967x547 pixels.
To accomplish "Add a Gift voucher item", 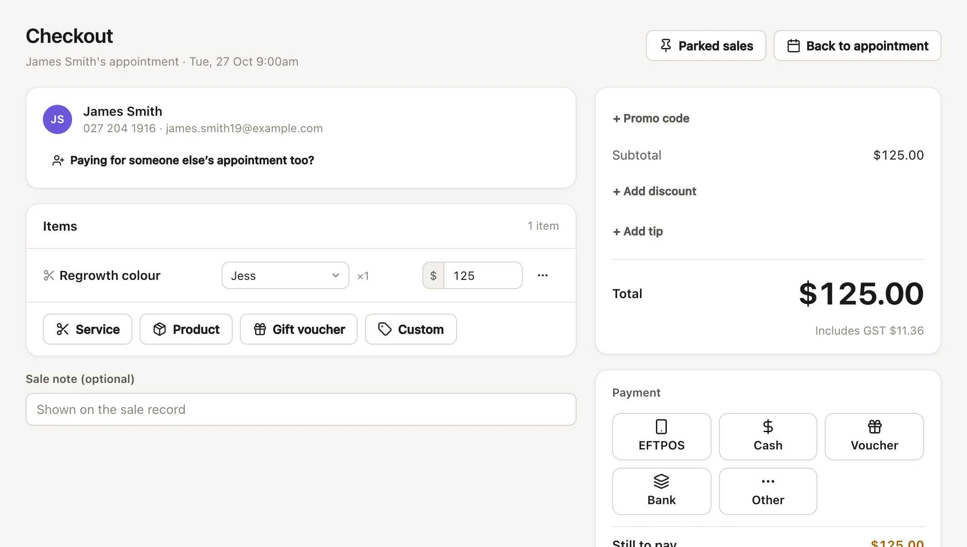I will tap(299, 329).
